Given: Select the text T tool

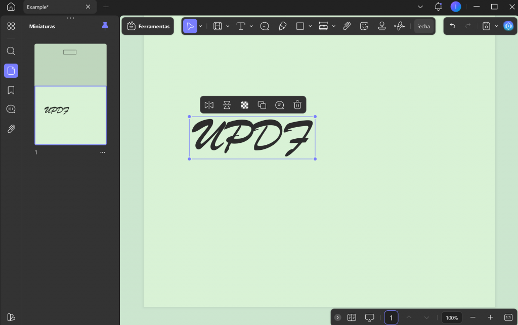Looking at the screenshot, I should [x=241, y=26].
